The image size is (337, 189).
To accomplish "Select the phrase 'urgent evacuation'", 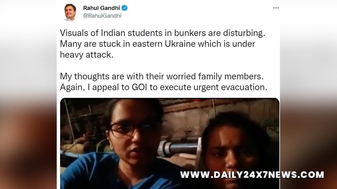I will click(x=229, y=87).
